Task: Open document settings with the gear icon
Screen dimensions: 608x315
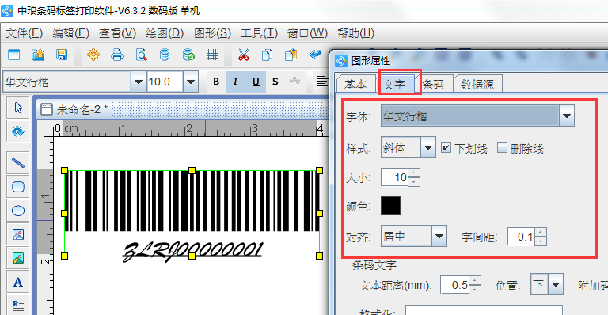Action: point(93,55)
